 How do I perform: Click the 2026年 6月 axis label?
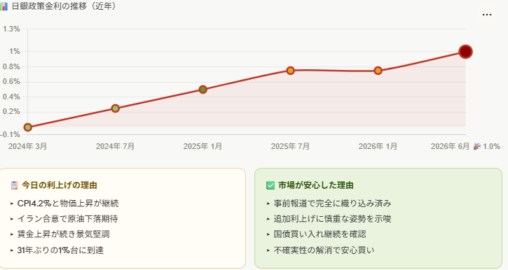450,146
